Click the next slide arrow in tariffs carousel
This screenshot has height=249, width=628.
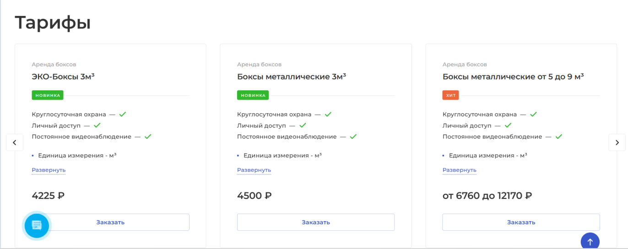pyautogui.click(x=617, y=143)
